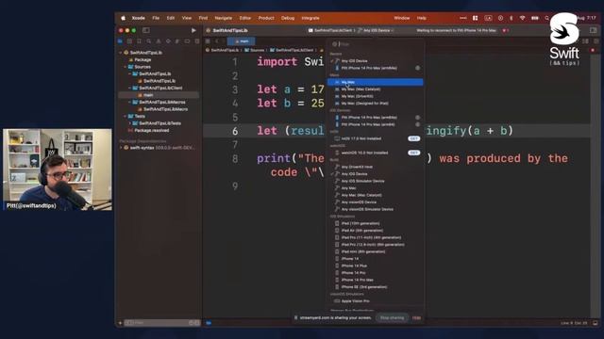Click the add button at navigator bottom
604x339 pixels.
pyautogui.click(x=121, y=323)
